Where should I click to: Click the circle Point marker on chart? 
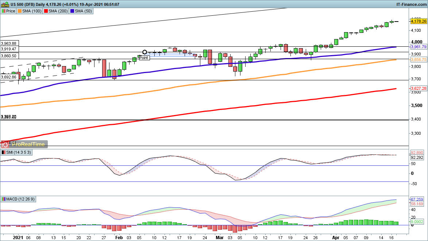coord(144,52)
